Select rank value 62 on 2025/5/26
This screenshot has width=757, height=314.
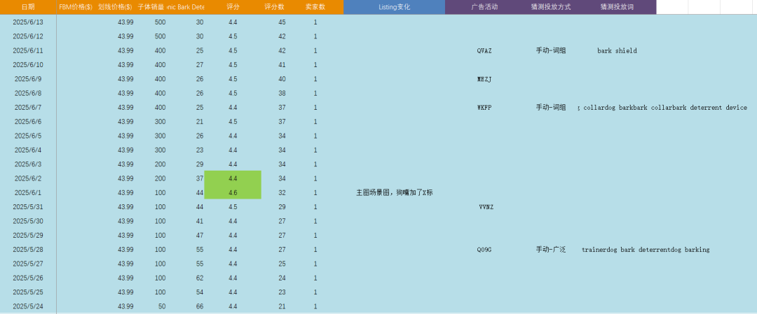click(x=200, y=278)
